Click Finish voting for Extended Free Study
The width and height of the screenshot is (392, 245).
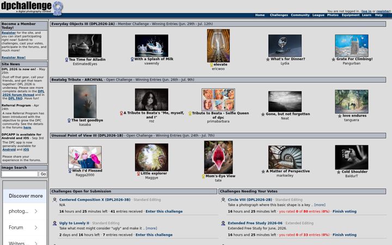click(x=345, y=235)
